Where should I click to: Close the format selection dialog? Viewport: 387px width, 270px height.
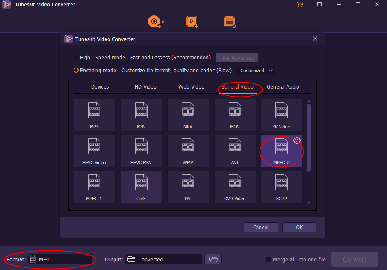point(315,39)
